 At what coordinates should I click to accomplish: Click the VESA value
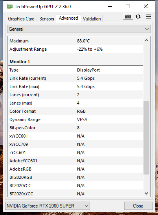coord(82,119)
